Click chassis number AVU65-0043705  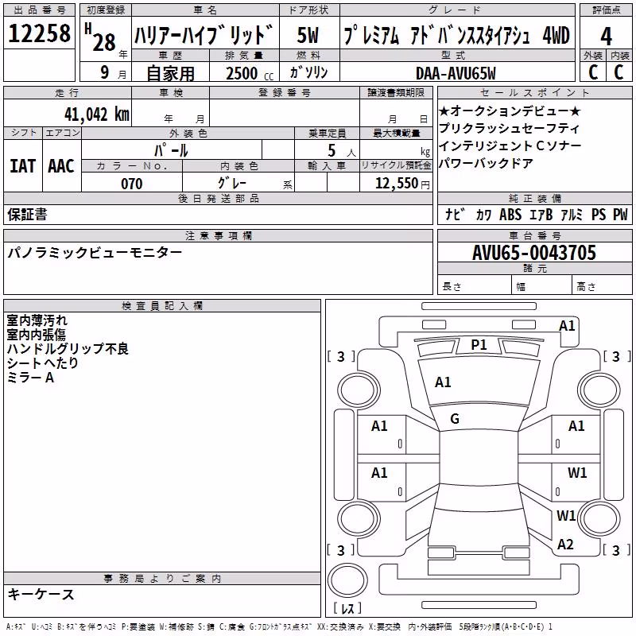click(x=534, y=253)
